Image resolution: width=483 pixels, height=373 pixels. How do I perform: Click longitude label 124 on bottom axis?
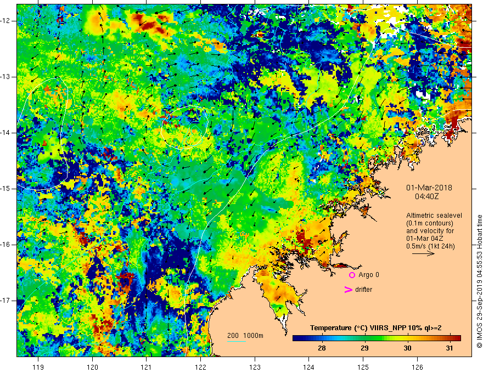[x=309, y=367]
